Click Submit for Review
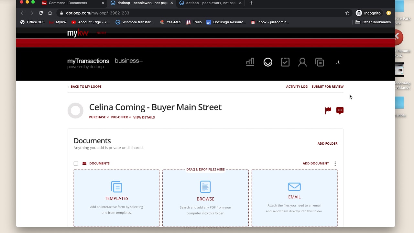Image resolution: width=414 pixels, height=233 pixels. tap(328, 87)
